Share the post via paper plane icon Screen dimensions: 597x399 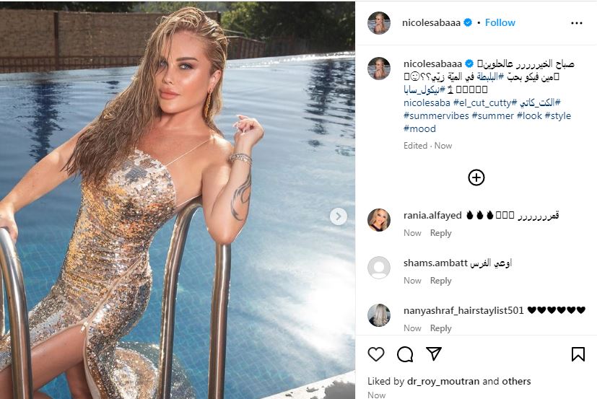point(433,354)
